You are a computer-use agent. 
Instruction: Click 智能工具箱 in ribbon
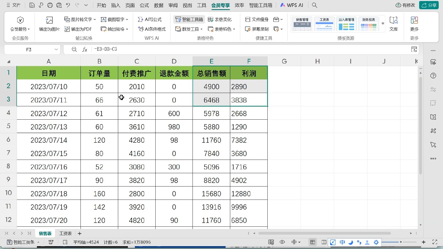[x=189, y=19]
